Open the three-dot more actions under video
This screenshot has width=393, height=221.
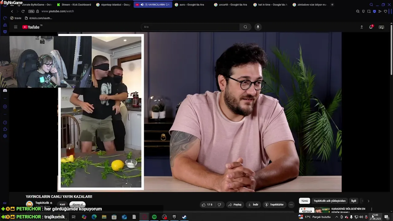(x=291, y=205)
